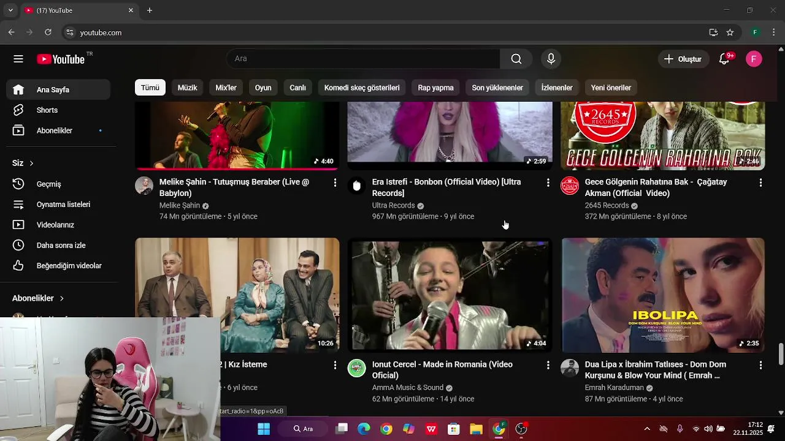Screen dimensions: 785x441
Task: Open Ultra Records channel avatar
Action: pyautogui.click(x=357, y=186)
